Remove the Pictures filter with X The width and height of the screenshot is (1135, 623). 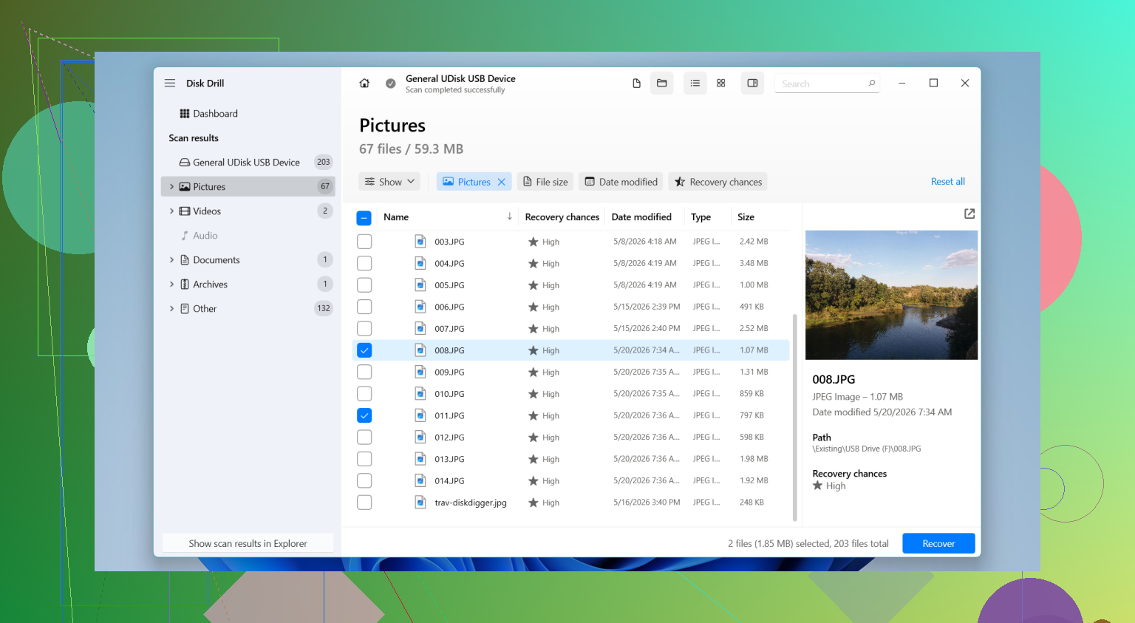[x=502, y=182]
